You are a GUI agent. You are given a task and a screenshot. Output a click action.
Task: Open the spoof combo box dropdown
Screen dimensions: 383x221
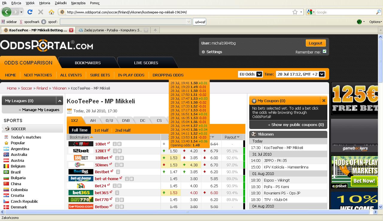tap(189, 22)
